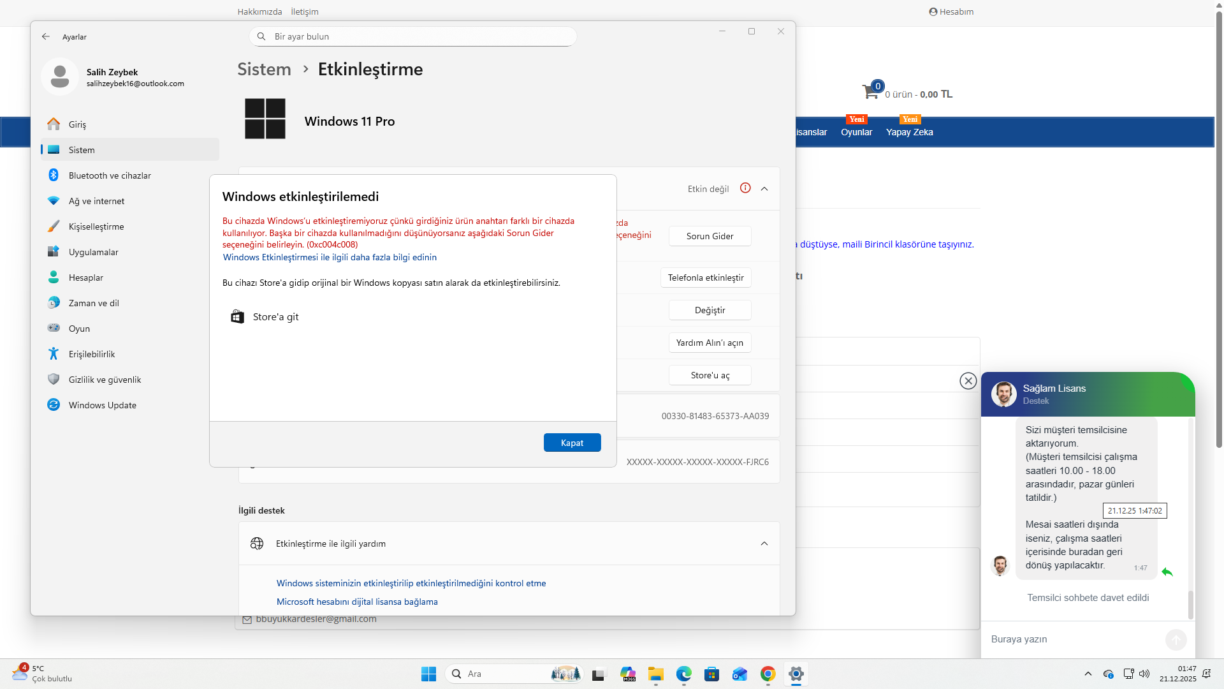
Task: Open Giriş home page in Settings sidebar
Action: 130,124
